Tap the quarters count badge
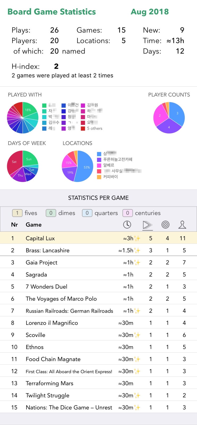This screenshot has width=197, height=425. click(87, 213)
